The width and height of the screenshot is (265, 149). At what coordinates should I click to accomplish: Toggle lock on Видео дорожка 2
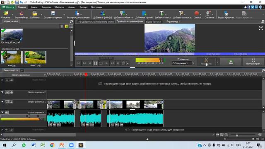click(x=11, y=92)
